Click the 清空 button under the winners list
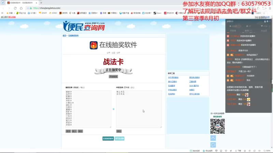This screenshot has width=273, height=153. coord(119,131)
